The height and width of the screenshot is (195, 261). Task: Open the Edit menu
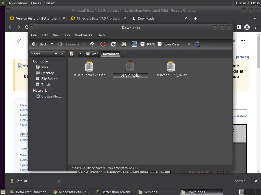click(x=45, y=35)
